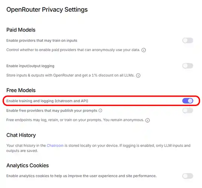Switch on the analytics cookies toggle
Viewport: 202px width, 188px height.
[188, 176]
